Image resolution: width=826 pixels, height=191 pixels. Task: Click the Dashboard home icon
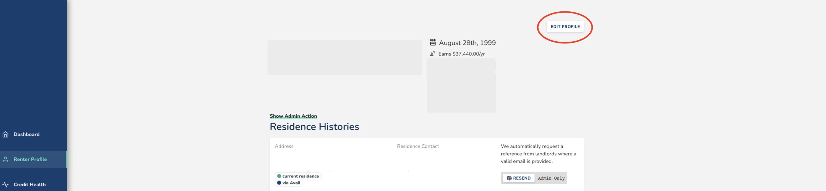tap(5, 134)
